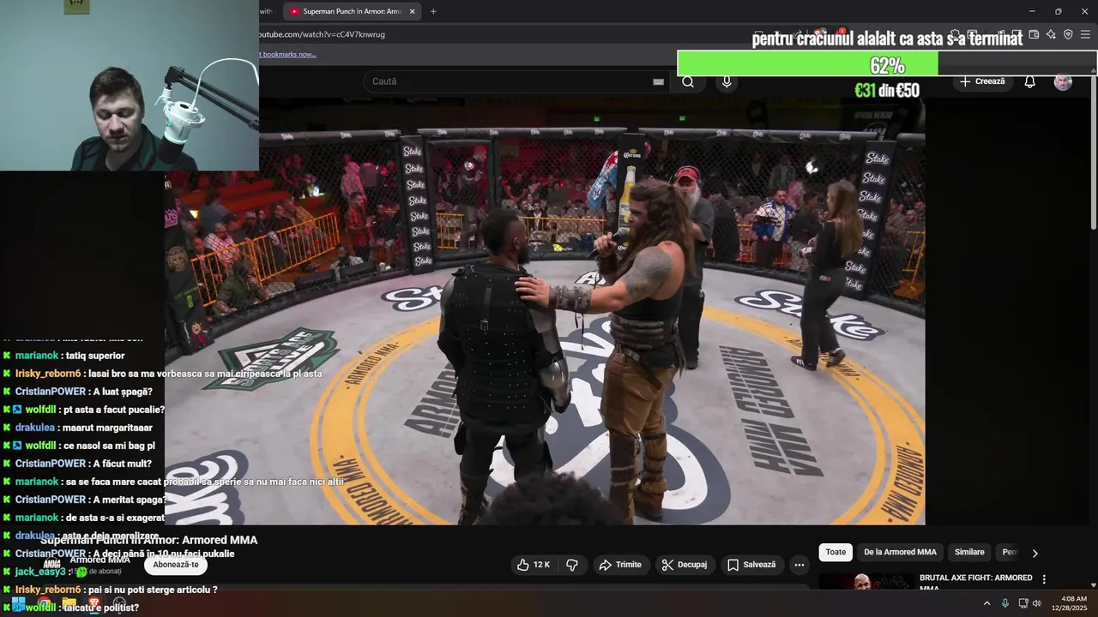Click the browser AI sparkle icon

click(1051, 34)
